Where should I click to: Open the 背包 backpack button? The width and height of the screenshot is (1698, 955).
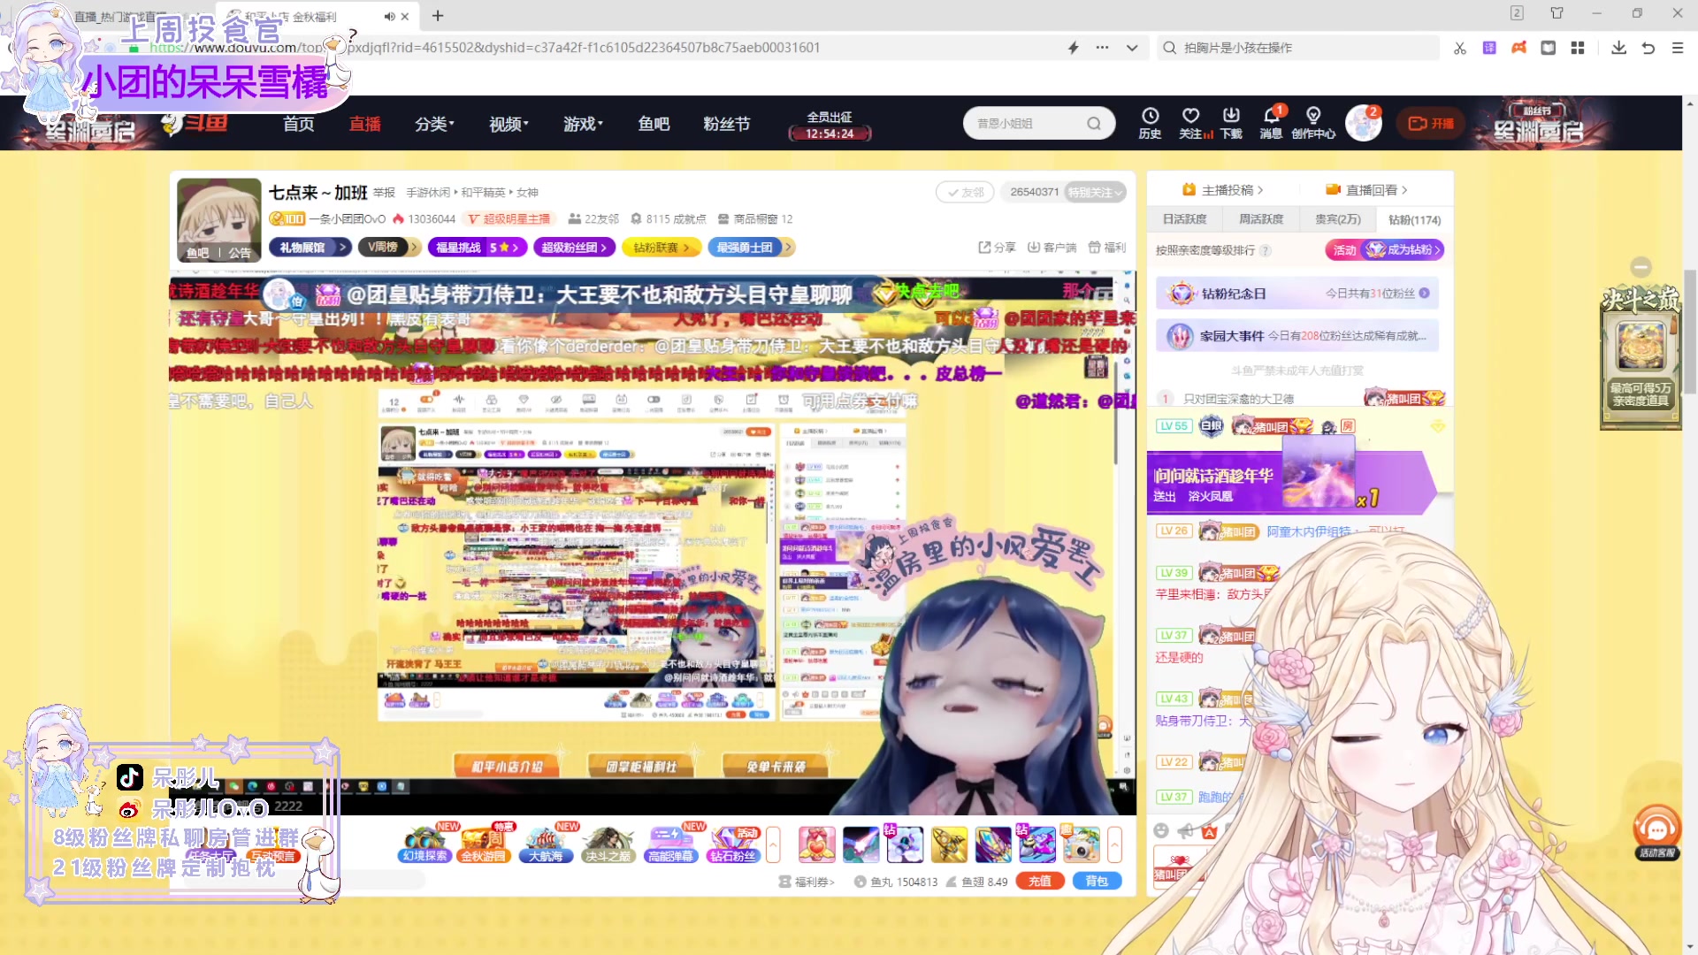[x=1097, y=881]
